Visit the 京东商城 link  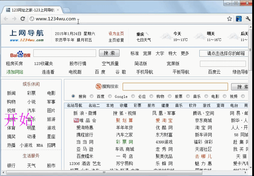point(203,120)
